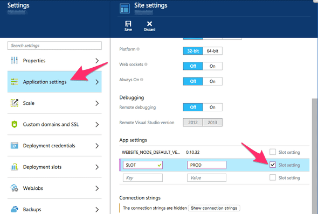The image size is (318, 214).
Task: Click the chevron for Custom domains and SSL
Action: [x=97, y=124]
